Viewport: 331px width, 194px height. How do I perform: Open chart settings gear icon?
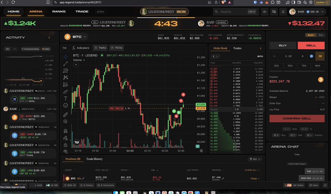coord(201,151)
